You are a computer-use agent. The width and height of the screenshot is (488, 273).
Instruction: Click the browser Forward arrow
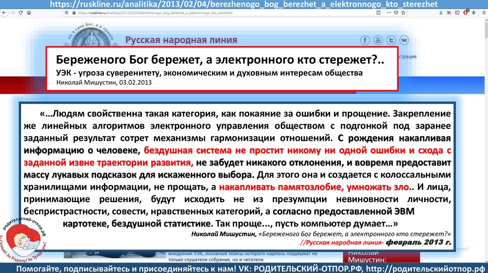coord(12,13)
